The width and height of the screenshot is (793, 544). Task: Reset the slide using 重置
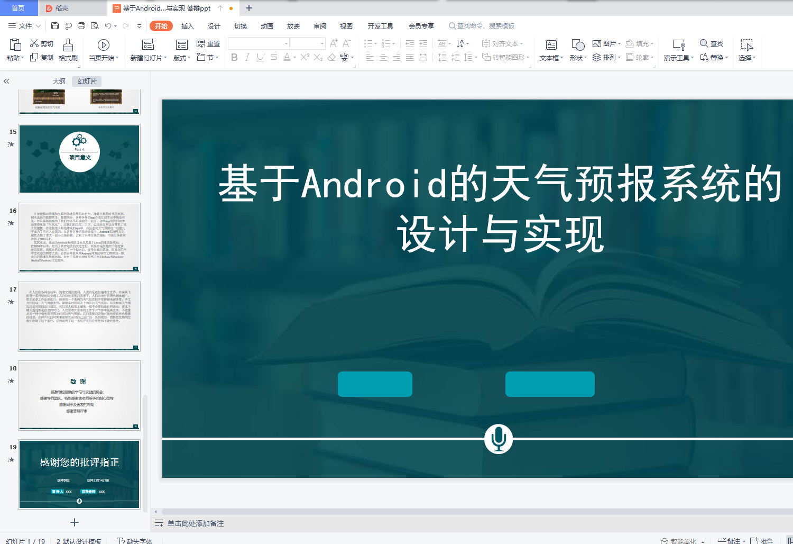208,43
